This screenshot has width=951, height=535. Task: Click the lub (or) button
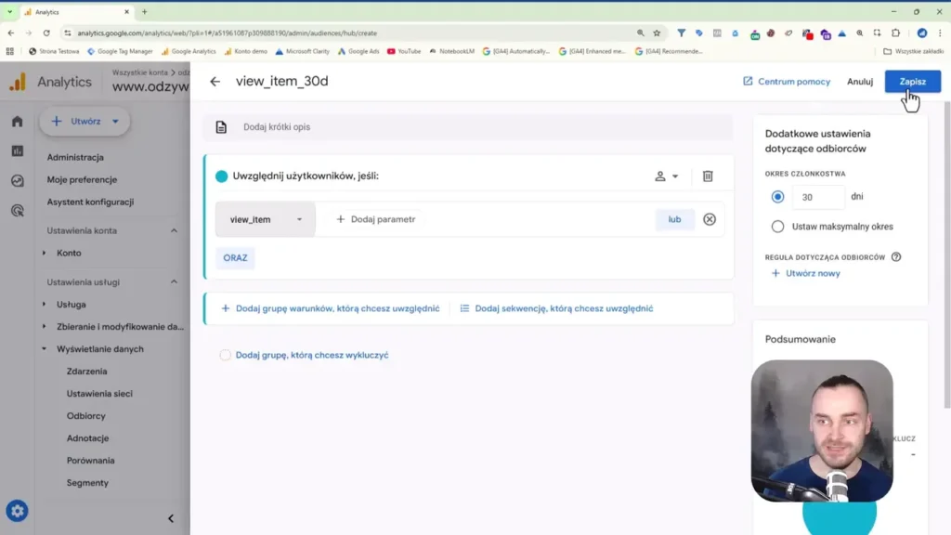(674, 219)
